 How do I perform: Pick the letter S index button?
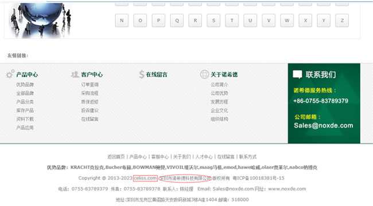[213, 21]
